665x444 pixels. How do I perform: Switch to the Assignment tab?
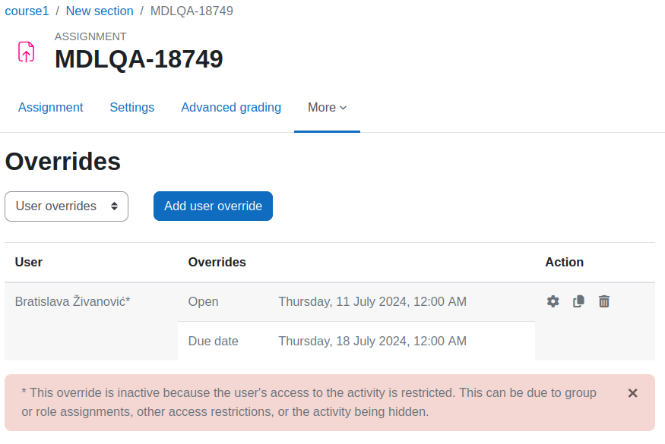(50, 108)
